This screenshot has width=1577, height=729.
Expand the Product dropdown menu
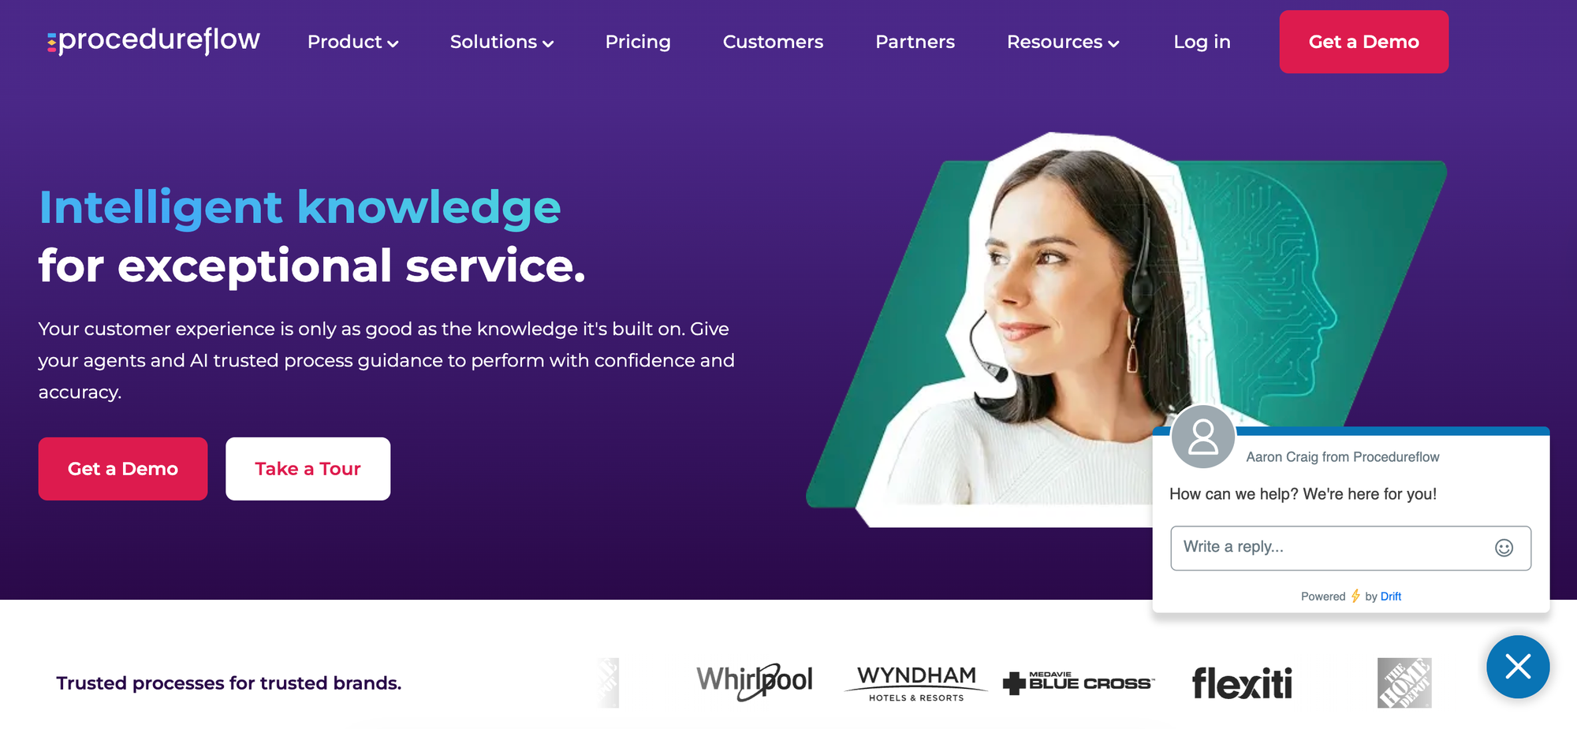pyautogui.click(x=352, y=42)
